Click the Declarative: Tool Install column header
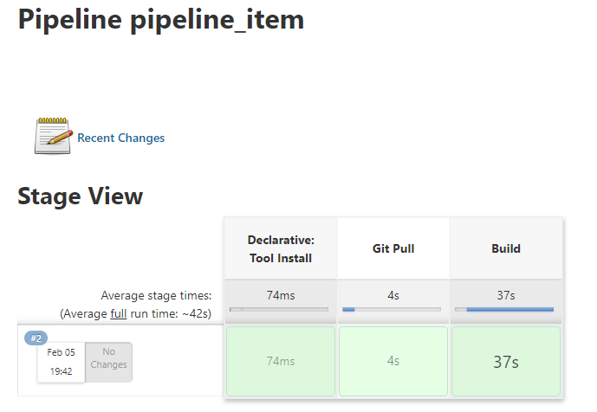Image resolution: width=597 pixels, height=412 pixels. 280,248
